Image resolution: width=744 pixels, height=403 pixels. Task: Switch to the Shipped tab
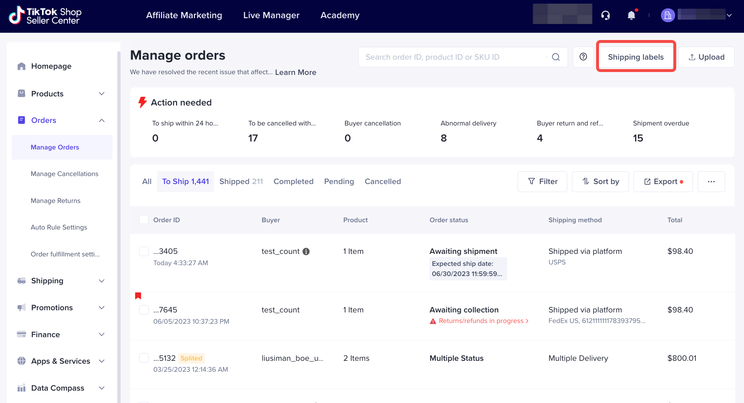(241, 181)
